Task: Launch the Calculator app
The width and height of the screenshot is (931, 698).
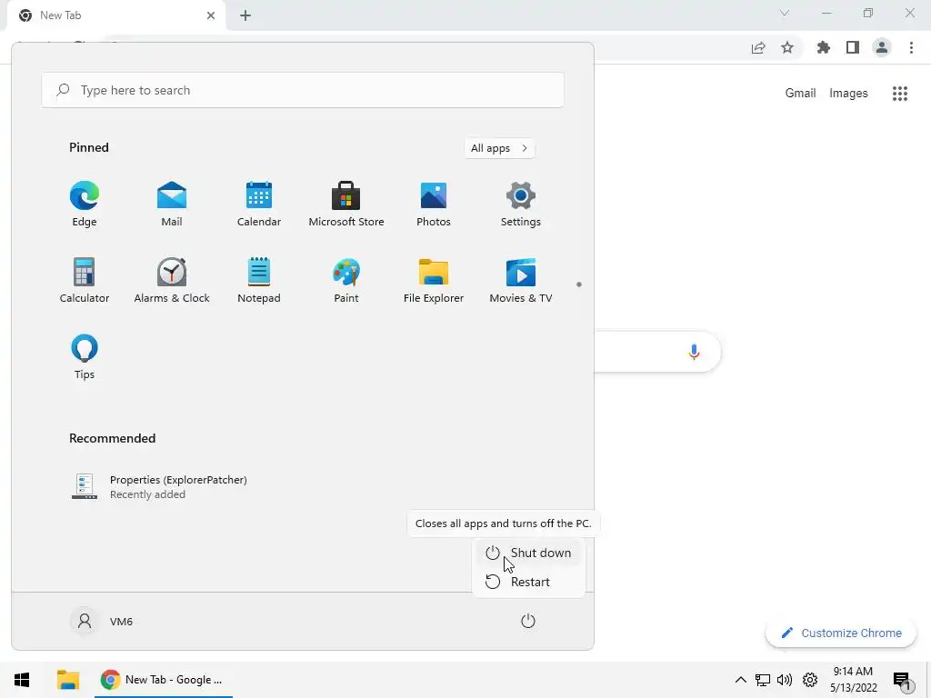Action: 85,280
